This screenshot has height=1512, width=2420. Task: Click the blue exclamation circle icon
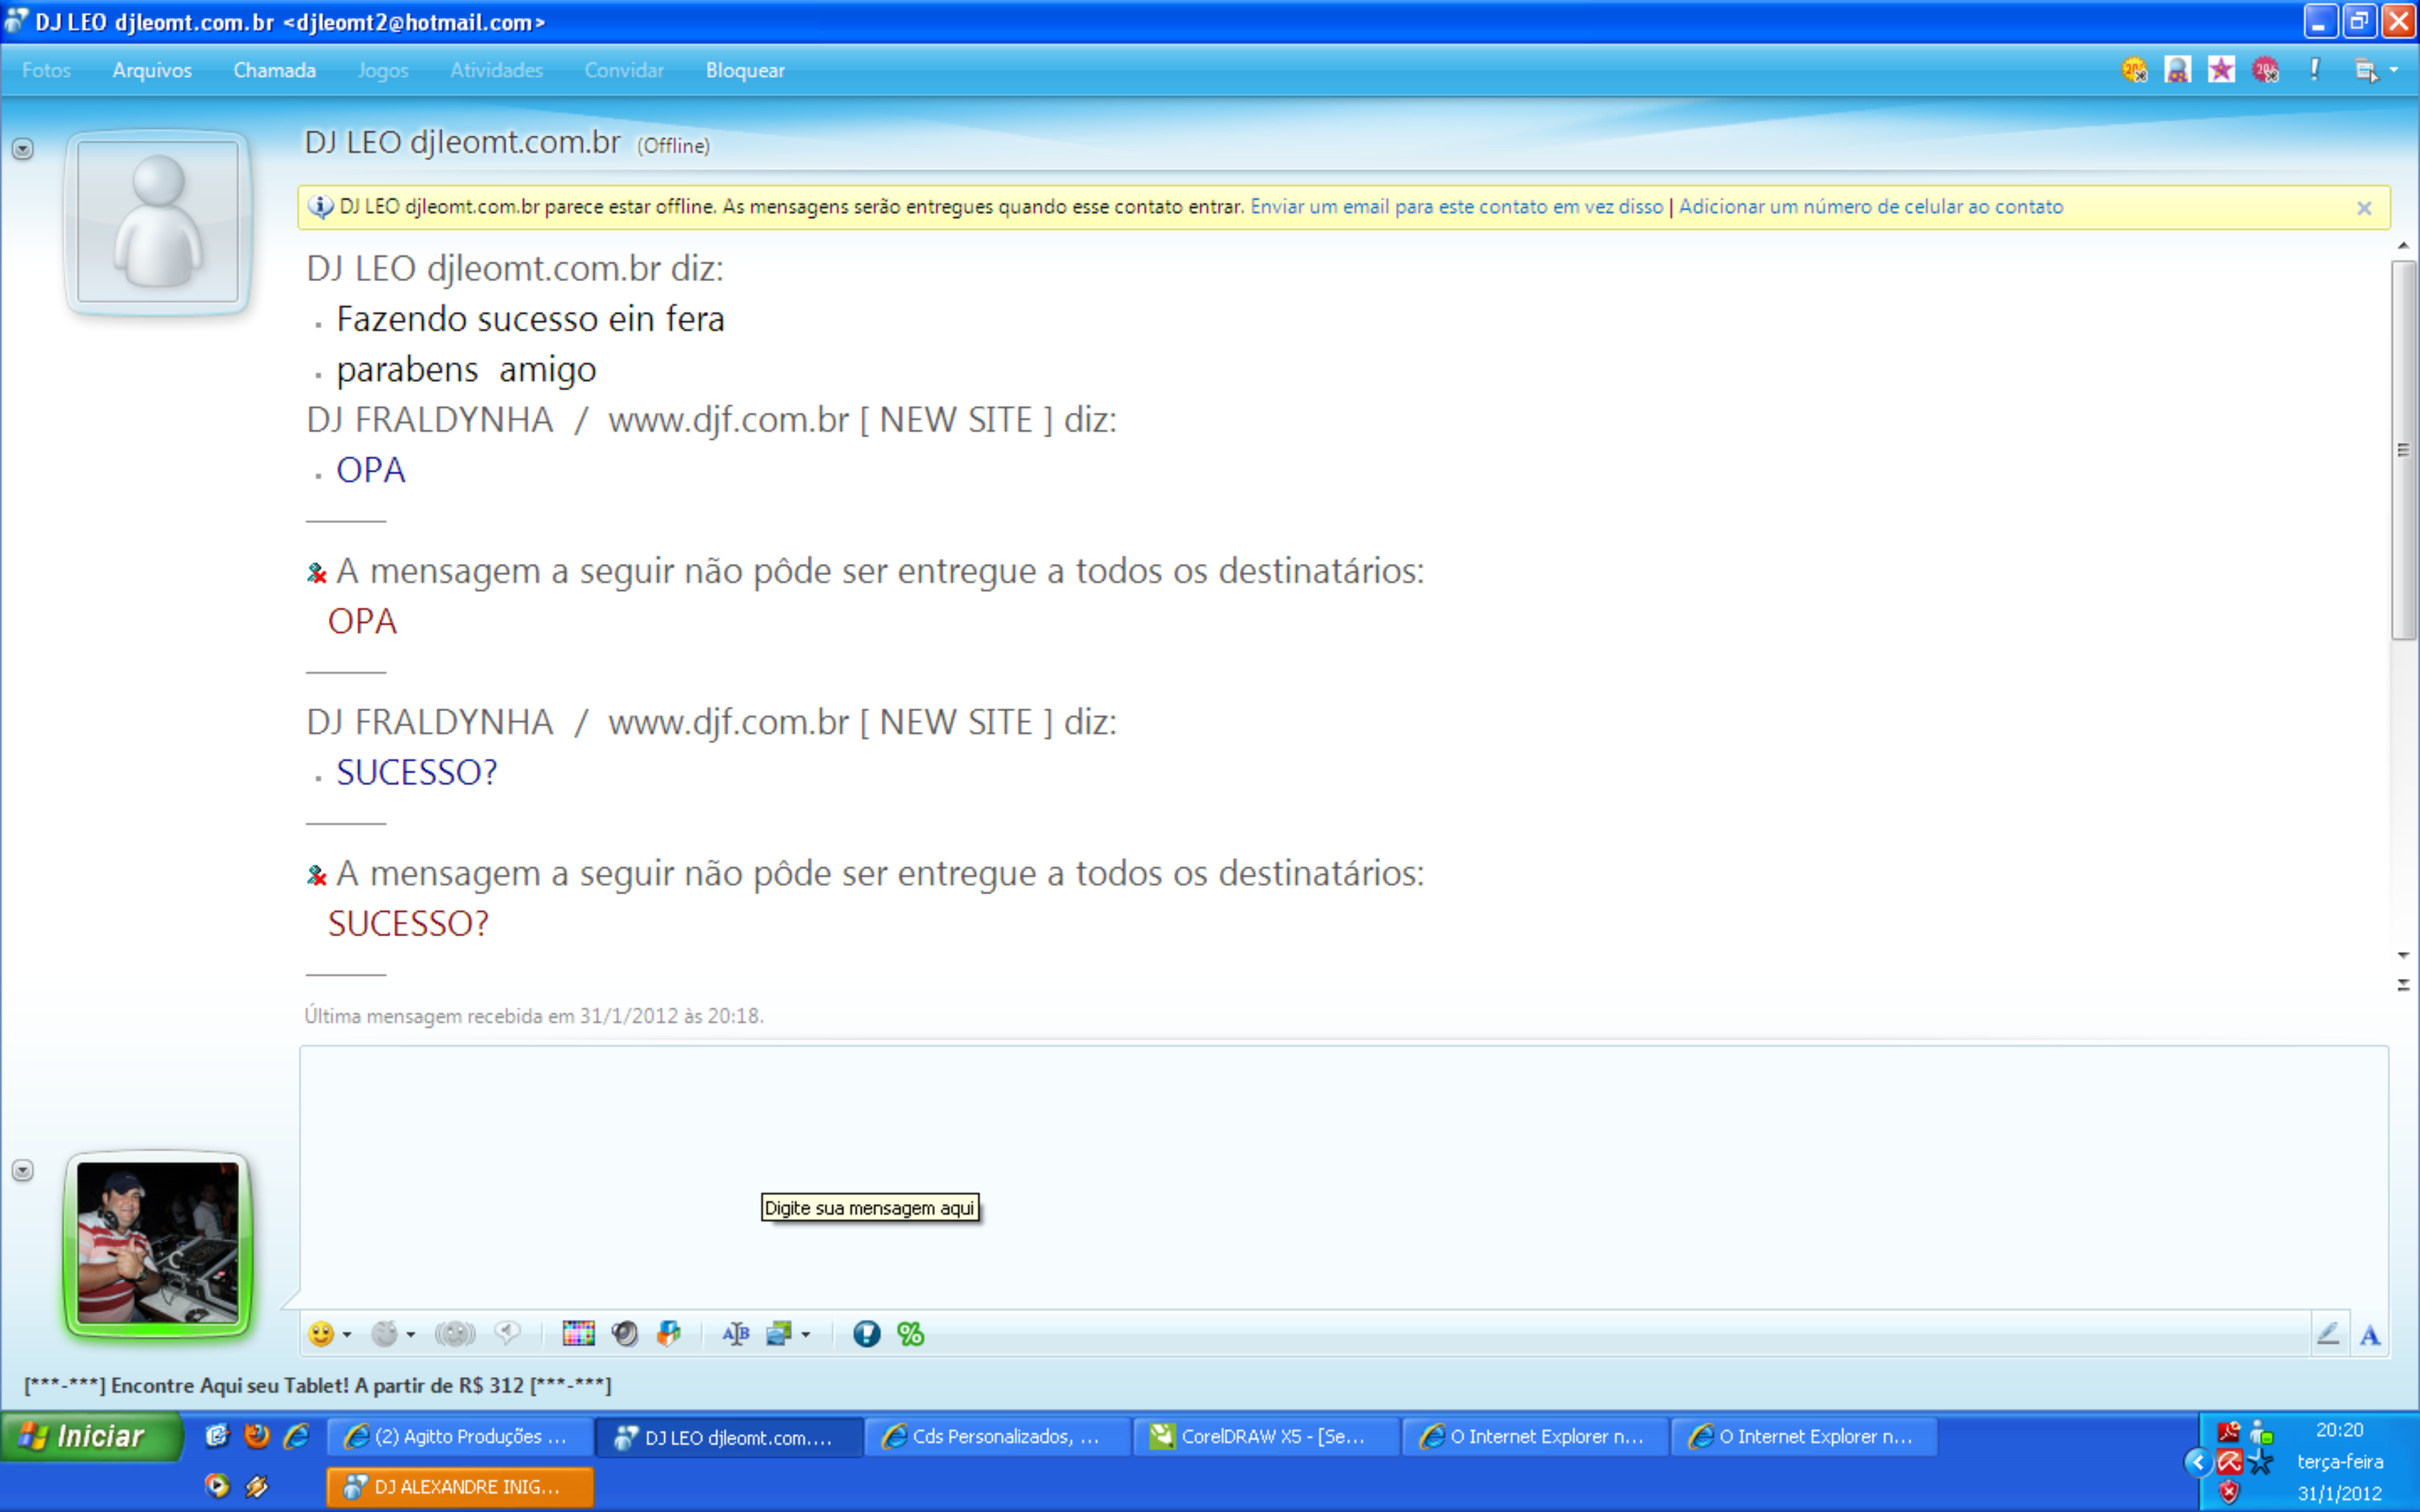click(x=866, y=1334)
